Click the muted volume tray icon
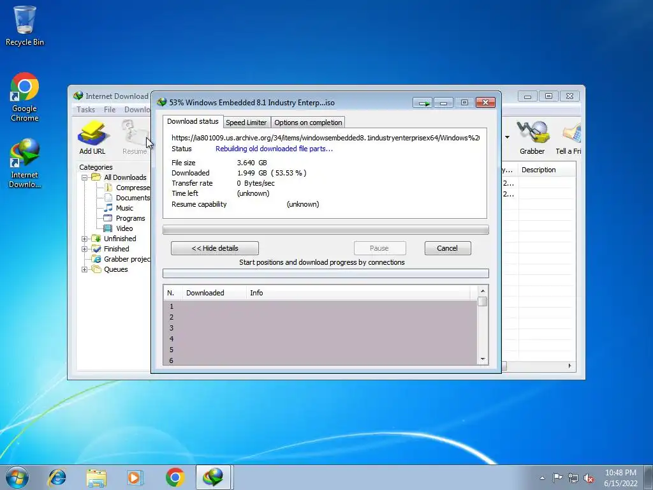 point(589,478)
